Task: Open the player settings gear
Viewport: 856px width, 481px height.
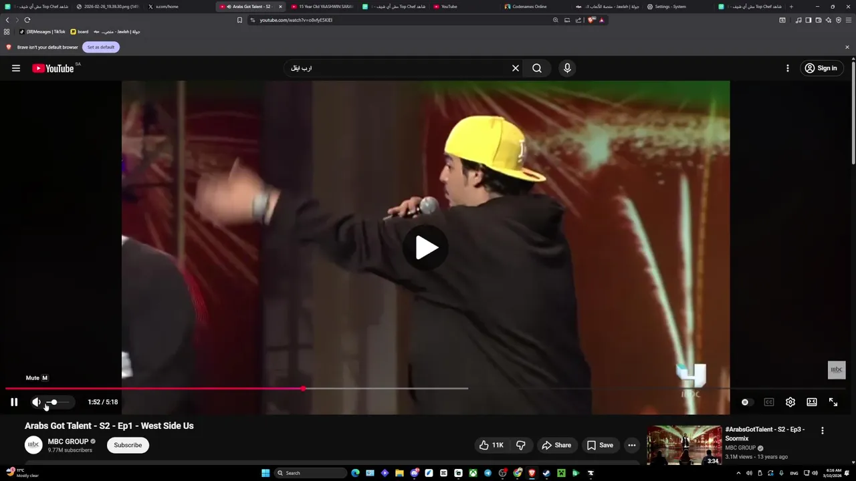Action: pyautogui.click(x=790, y=402)
